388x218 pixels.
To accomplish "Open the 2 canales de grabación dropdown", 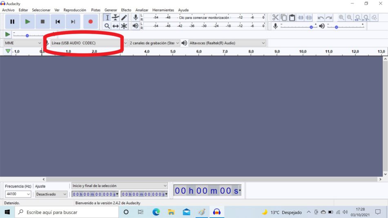I will tap(154, 43).
